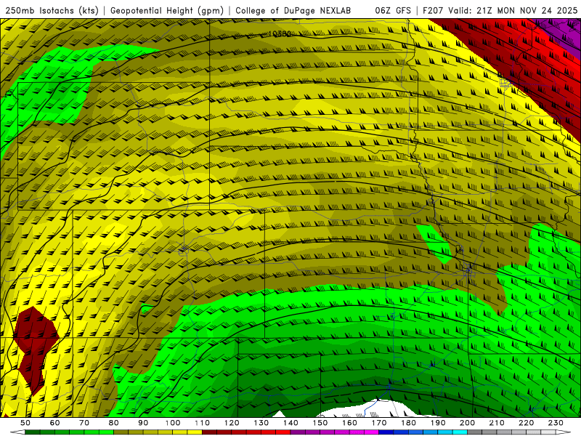Image resolution: width=581 pixels, height=436 pixels.
Task: Click the "College of DuPage NEXLAB" label
Action: click(293, 10)
